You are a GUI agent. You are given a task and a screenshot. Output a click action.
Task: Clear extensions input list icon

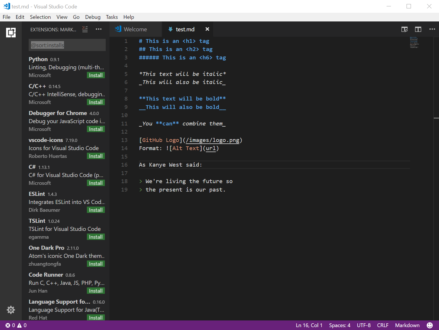(x=85, y=29)
